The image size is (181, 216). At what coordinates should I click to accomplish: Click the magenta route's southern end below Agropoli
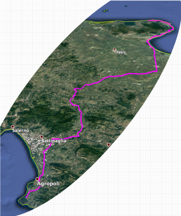point(26,197)
